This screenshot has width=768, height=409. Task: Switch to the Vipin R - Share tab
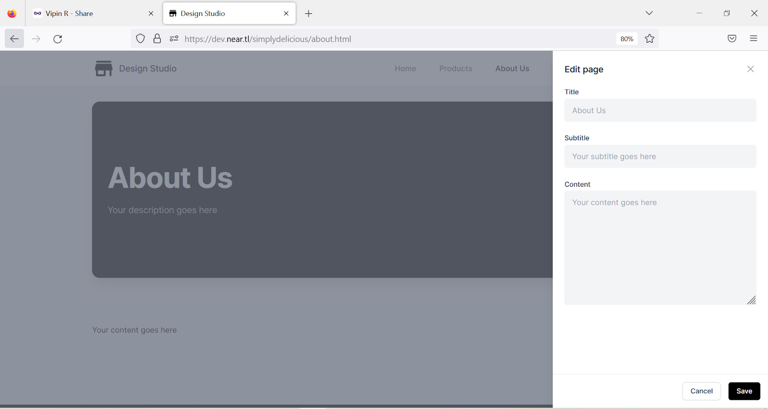(x=94, y=13)
